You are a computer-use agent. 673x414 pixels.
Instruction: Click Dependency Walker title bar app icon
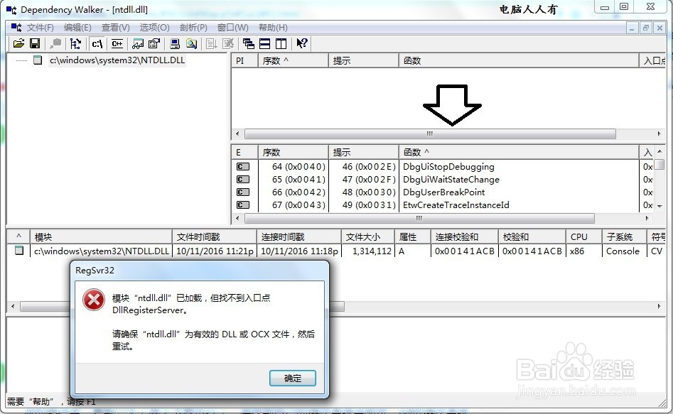tap(11, 9)
